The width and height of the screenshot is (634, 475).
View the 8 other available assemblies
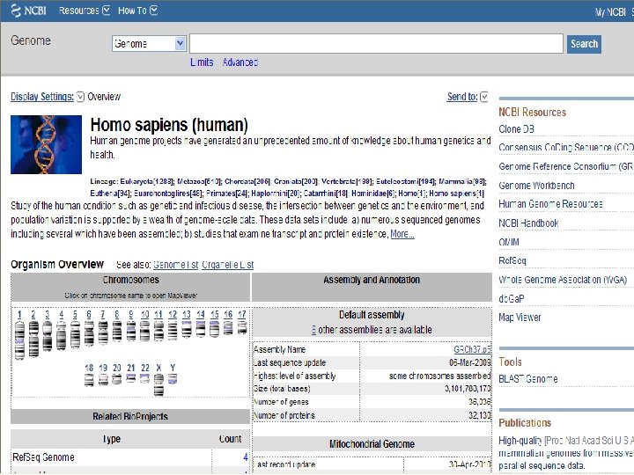point(313,330)
